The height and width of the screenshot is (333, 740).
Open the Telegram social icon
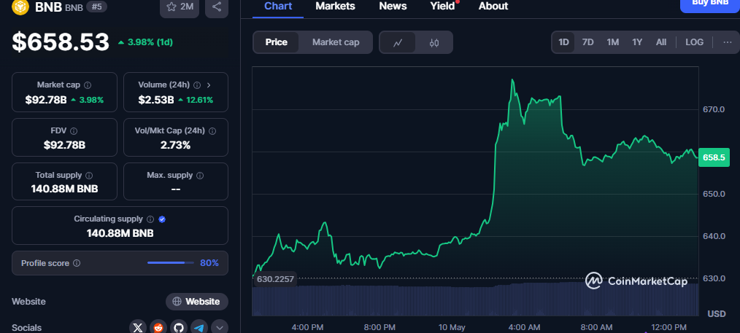[x=199, y=327]
